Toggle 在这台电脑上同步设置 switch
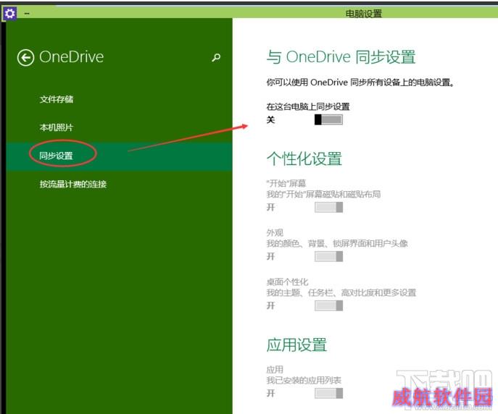This screenshot has height=414, width=498. (x=328, y=120)
